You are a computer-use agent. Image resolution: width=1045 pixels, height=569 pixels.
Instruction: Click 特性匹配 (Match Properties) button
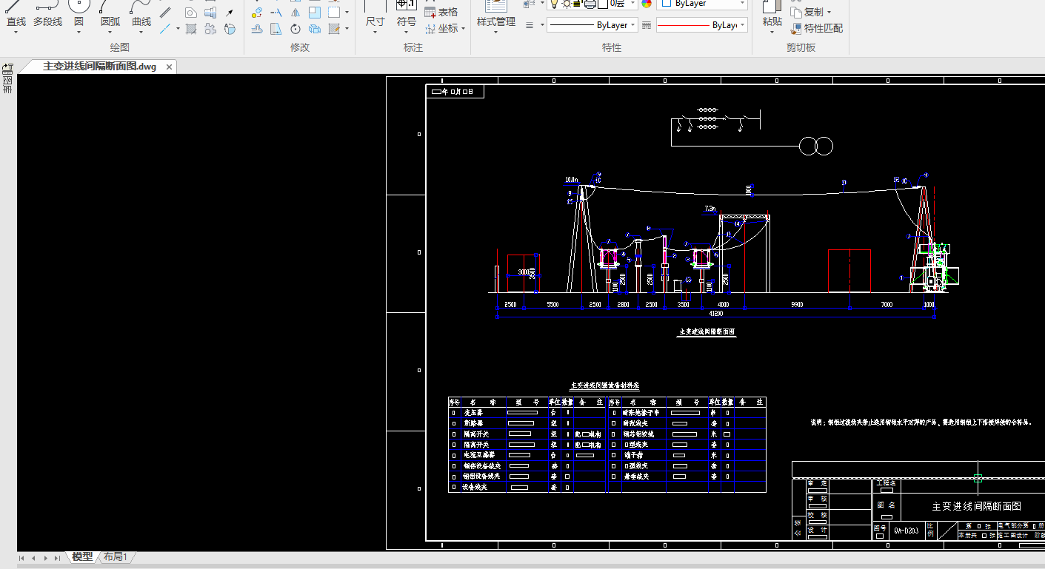pyautogui.click(x=817, y=28)
